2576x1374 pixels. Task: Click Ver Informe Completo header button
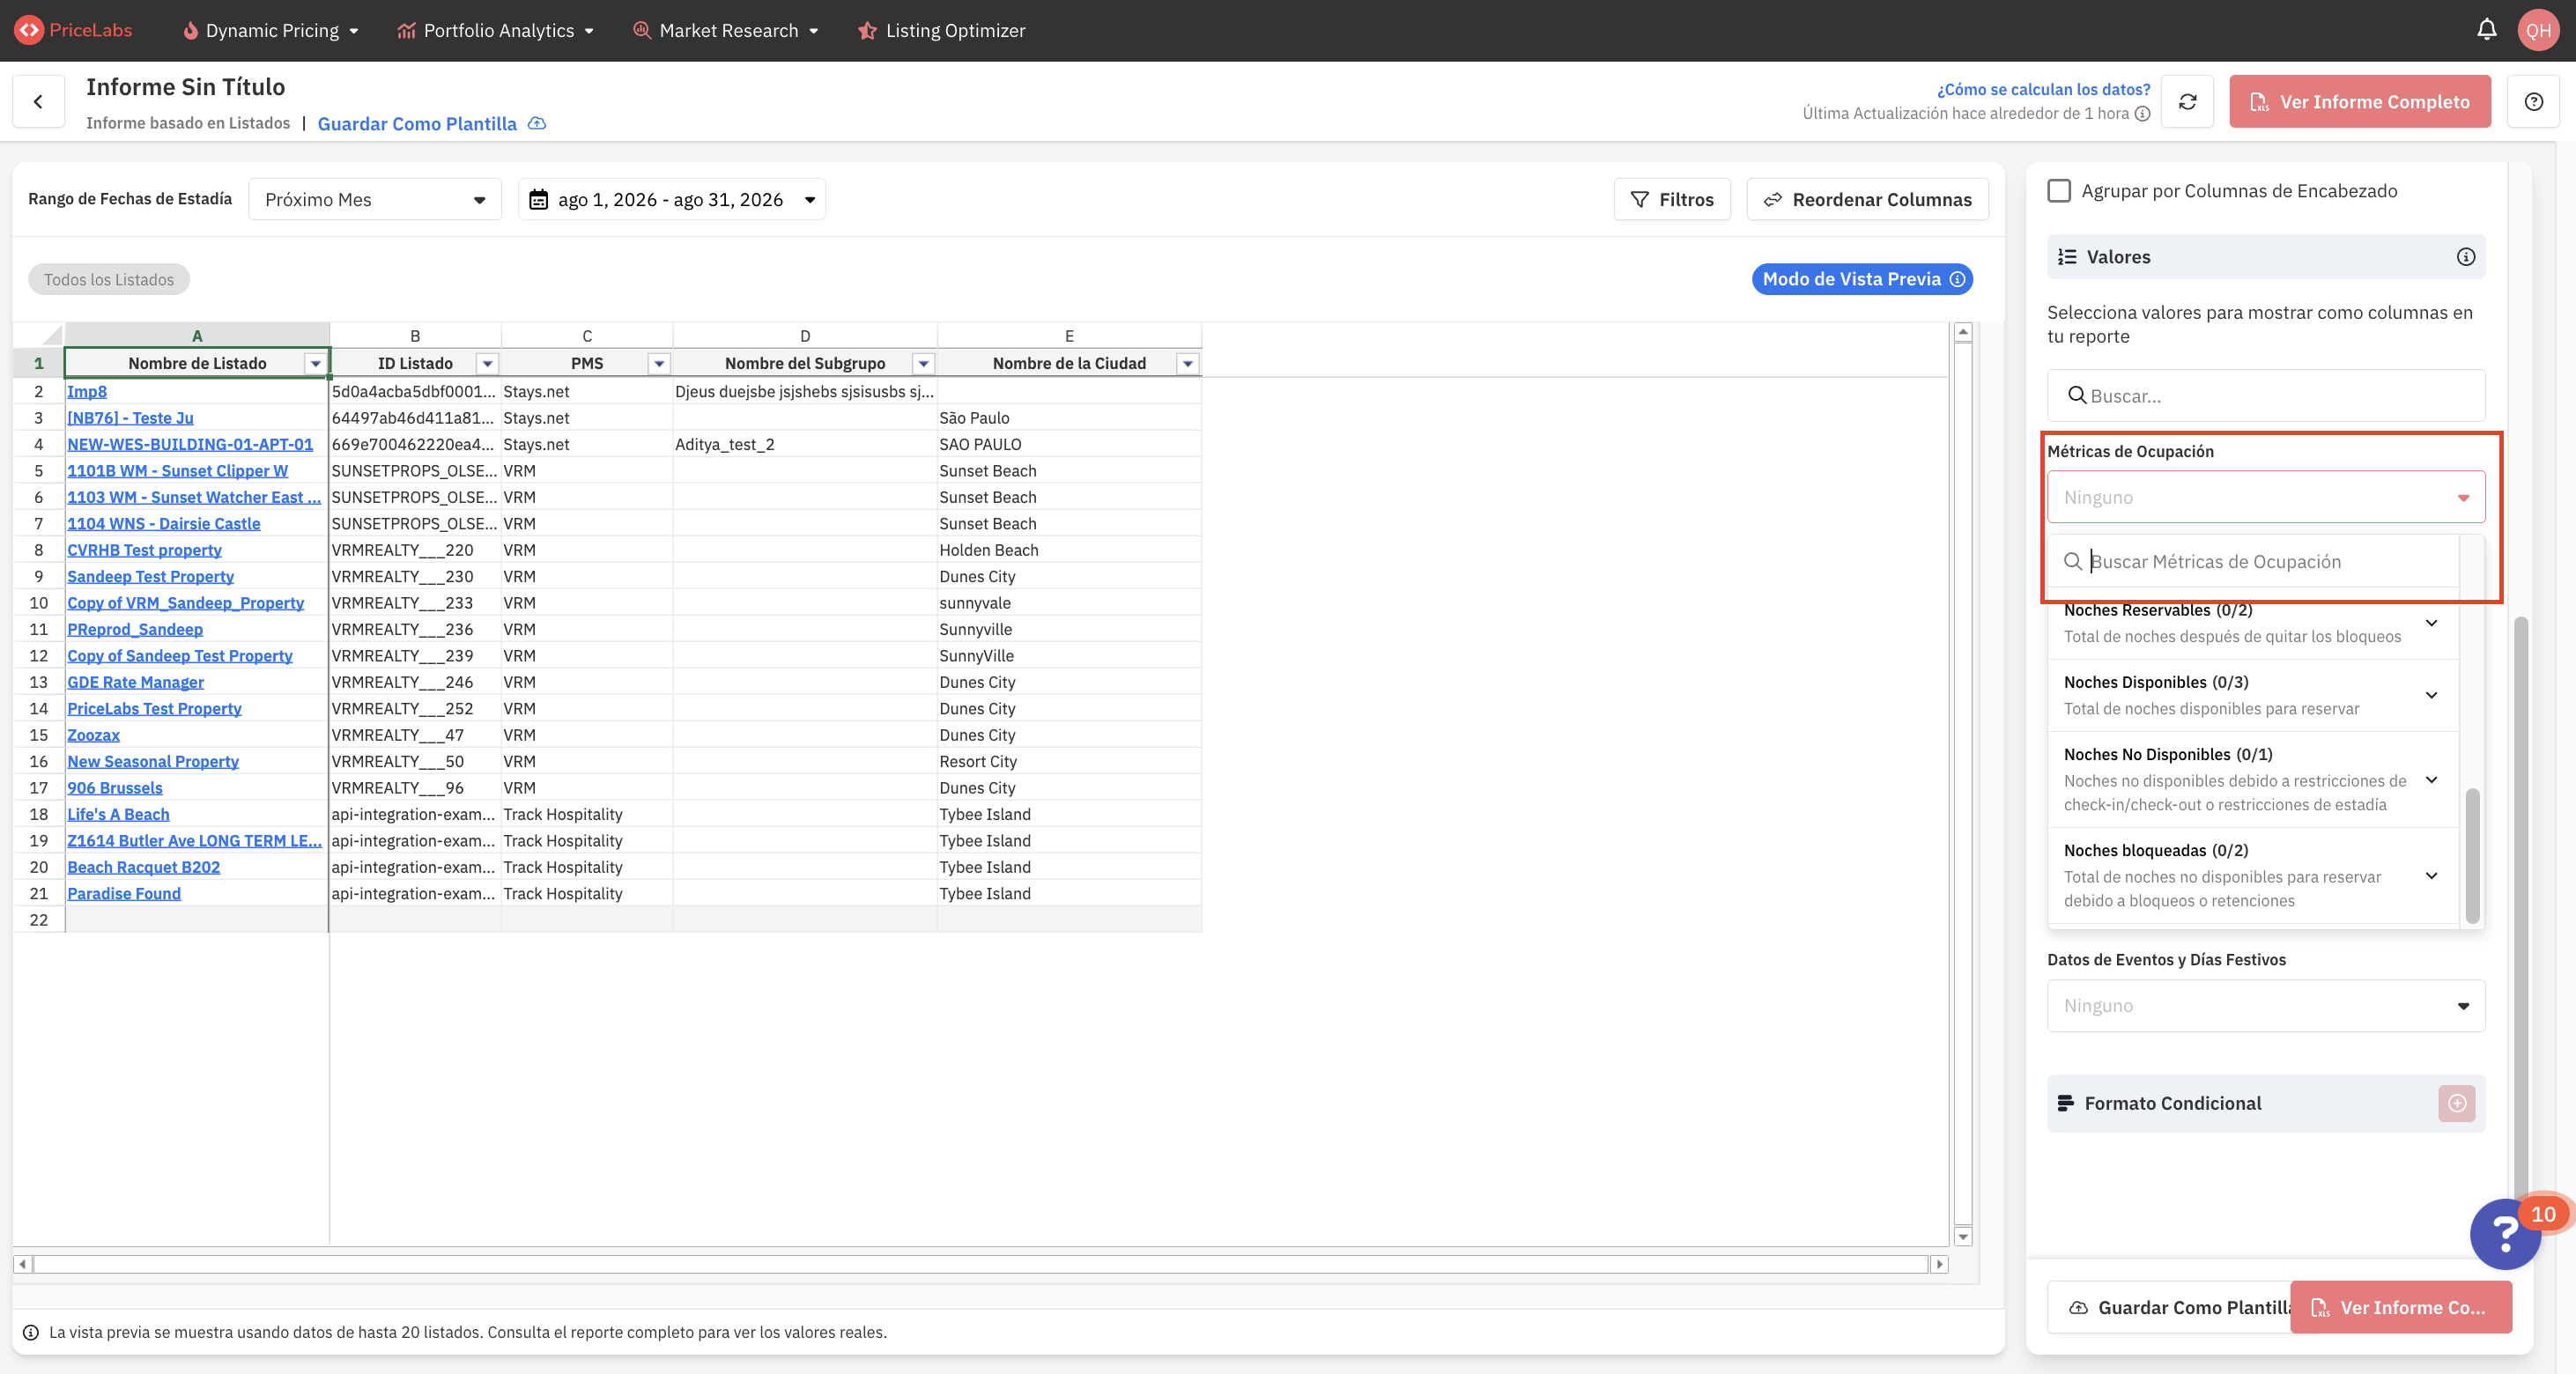2359,101
